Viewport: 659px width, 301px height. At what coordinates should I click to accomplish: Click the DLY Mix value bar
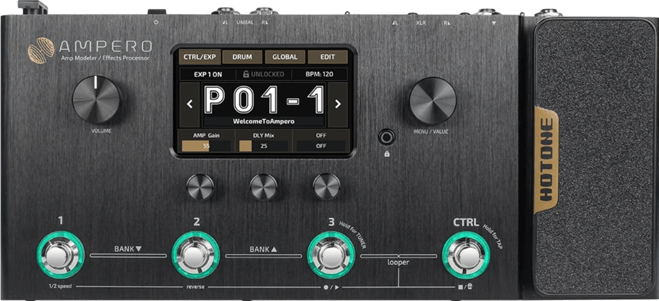tap(263, 146)
